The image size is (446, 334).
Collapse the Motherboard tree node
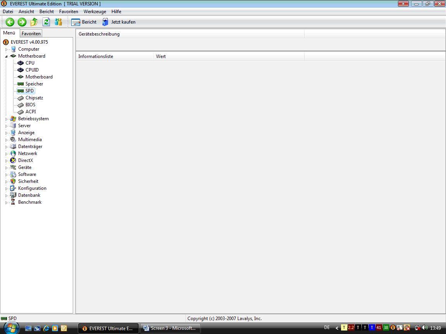click(x=6, y=56)
